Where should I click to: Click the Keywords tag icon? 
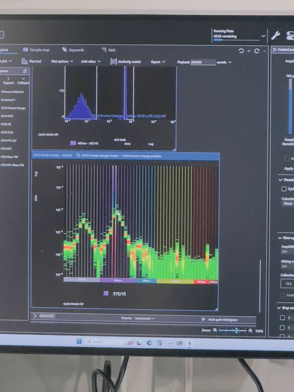[x=65, y=50]
